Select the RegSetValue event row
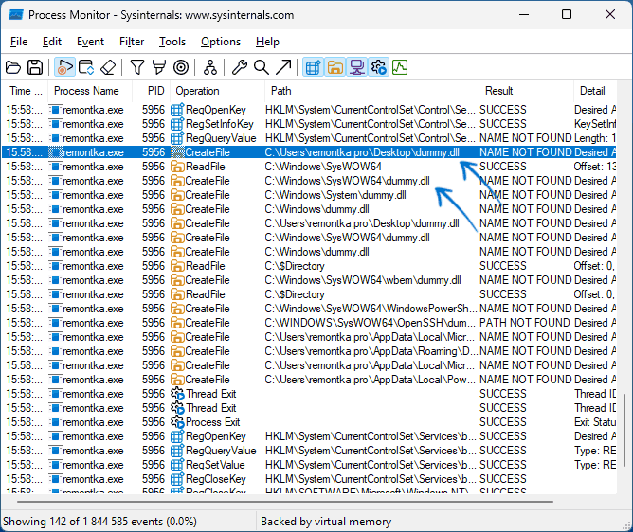 [309, 465]
